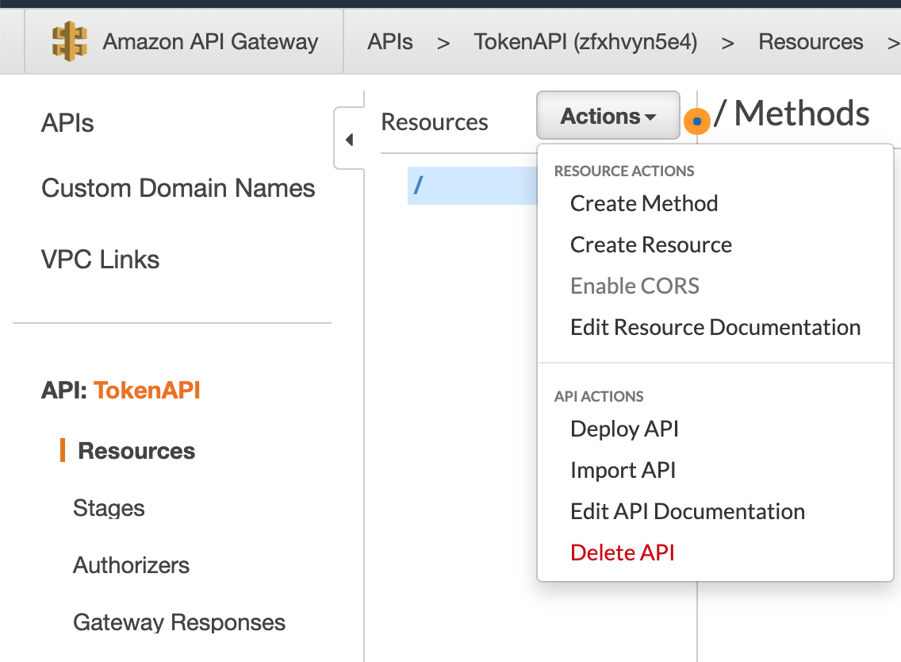
Task: Click Resources in the breadcrumb trail
Action: click(811, 41)
